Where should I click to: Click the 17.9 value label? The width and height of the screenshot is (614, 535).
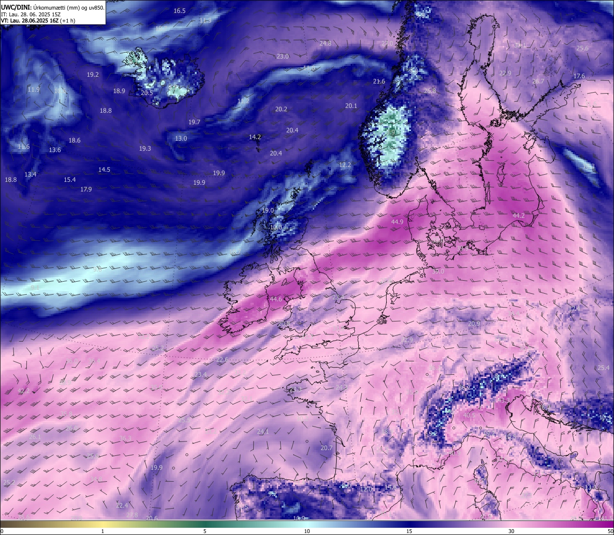point(86,189)
